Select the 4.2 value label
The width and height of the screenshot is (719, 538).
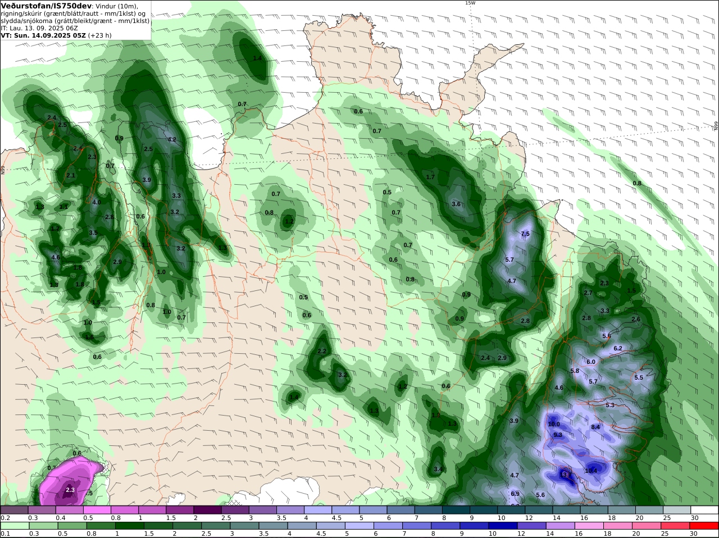click(x=172, y=139)
